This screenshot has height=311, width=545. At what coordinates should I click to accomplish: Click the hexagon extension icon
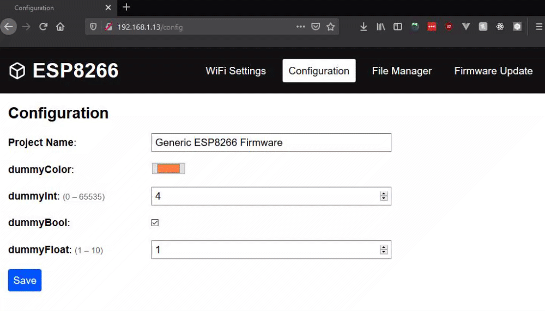coord(517,27)
